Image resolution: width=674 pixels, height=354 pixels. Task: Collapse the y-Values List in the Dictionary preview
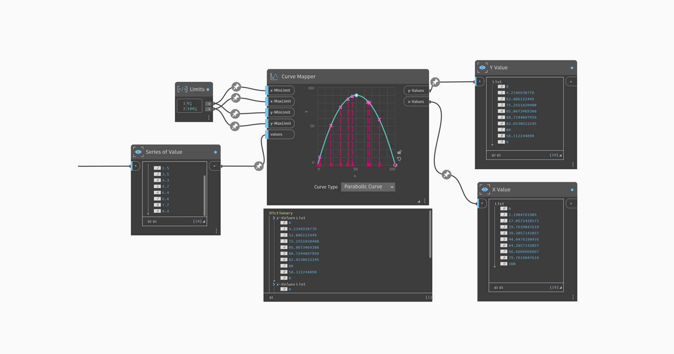(274, 218)
